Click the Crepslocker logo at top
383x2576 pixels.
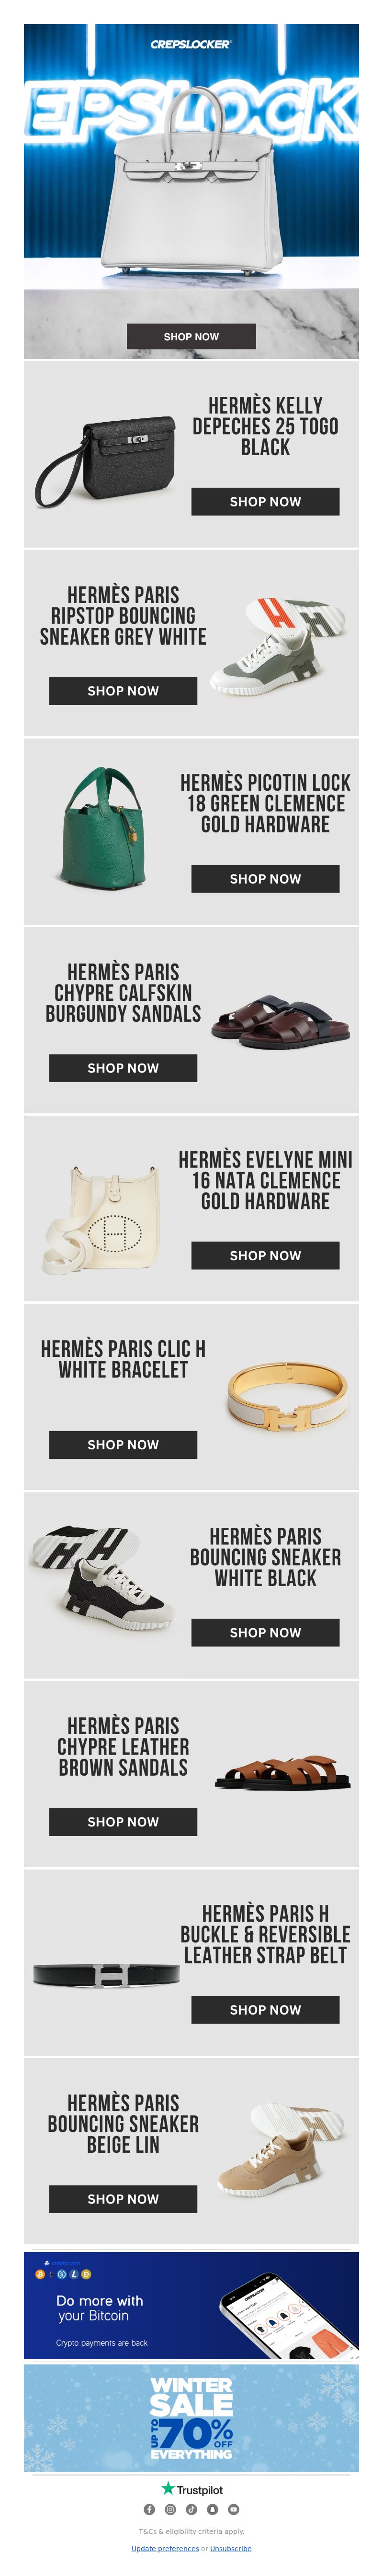pos(191,44)
